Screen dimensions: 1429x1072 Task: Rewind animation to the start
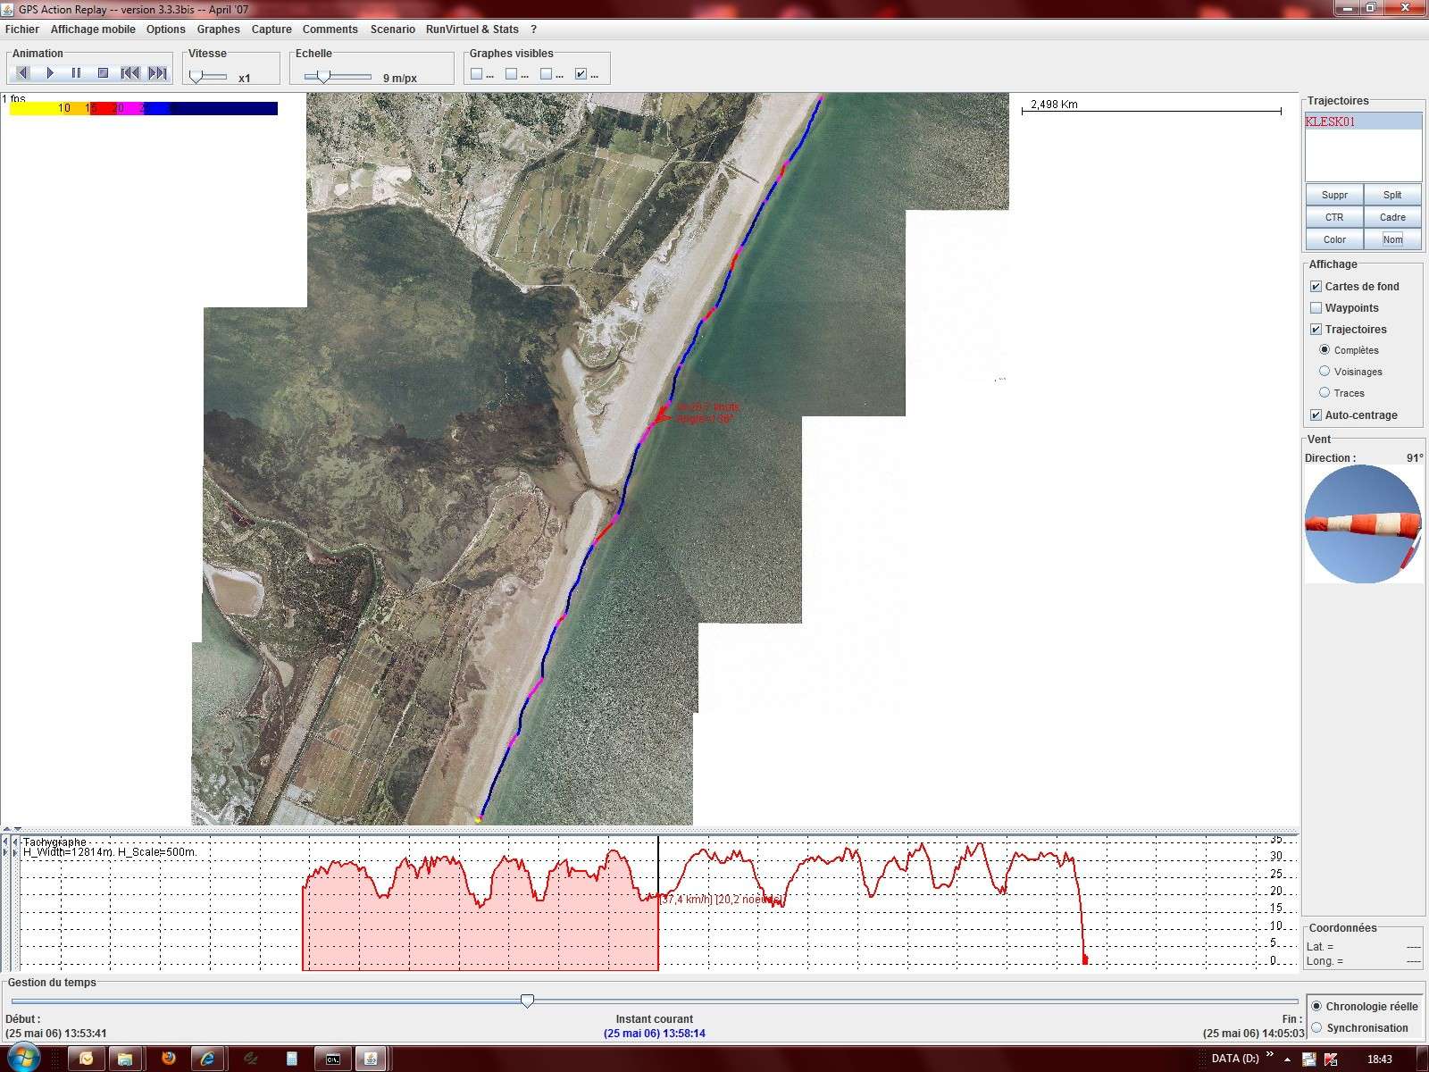(x=130, y=72)
